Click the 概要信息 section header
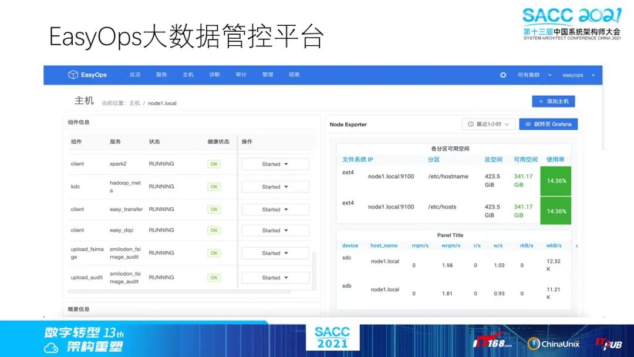The image size is (634, 357). click(79, 309)
